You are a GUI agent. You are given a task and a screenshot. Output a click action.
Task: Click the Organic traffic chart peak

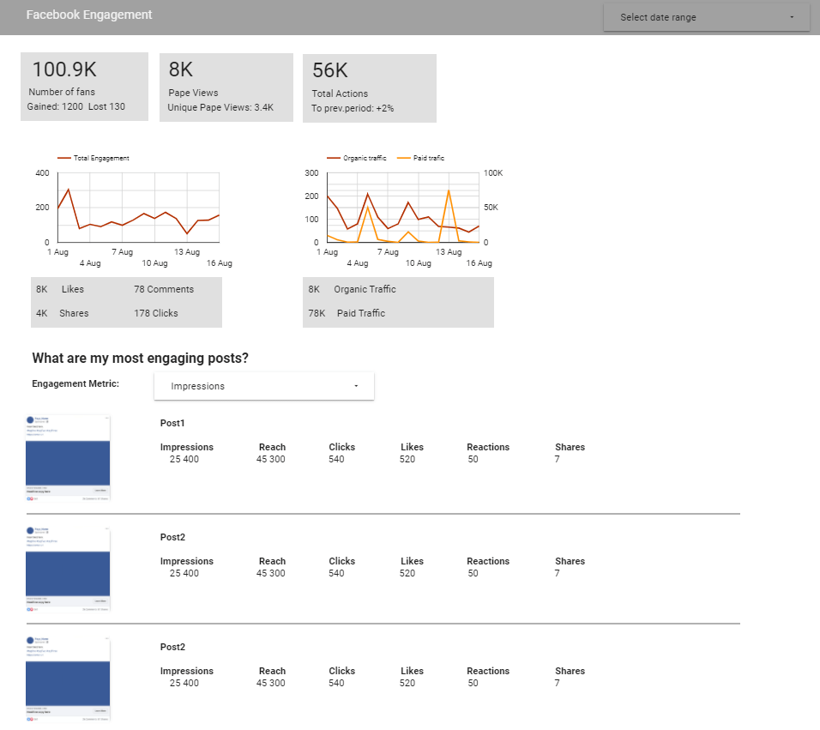[367, 193]
